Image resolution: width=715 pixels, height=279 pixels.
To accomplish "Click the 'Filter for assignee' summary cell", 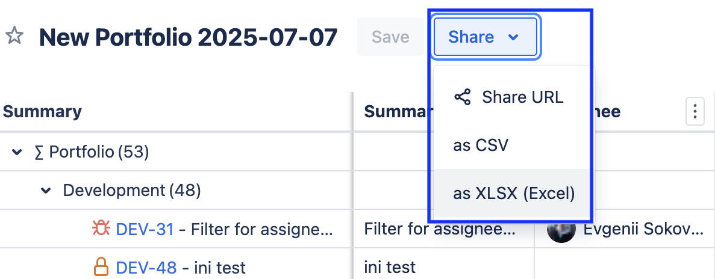I will pos(440,229).
